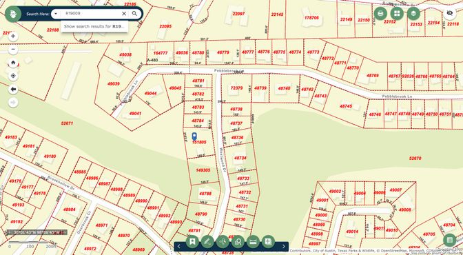Screen dimensions: 463x255
Task: Zoom in on the map
Action: click(x=13, y=37)
